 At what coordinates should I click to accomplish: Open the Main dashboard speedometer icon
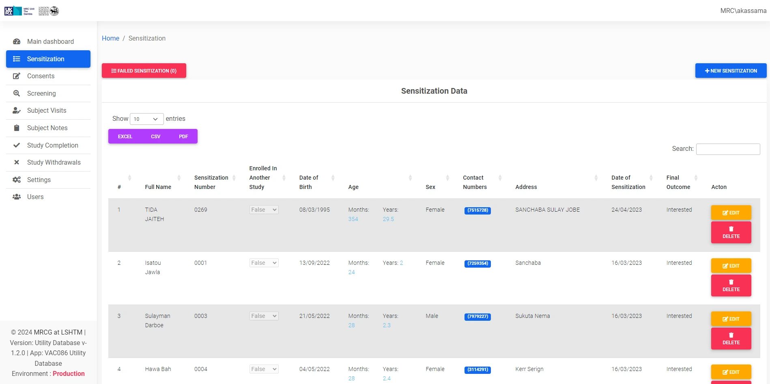coord(17,41)
